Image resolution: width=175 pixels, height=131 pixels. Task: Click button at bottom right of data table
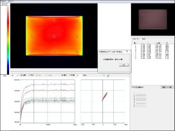(x=167, y=87)
